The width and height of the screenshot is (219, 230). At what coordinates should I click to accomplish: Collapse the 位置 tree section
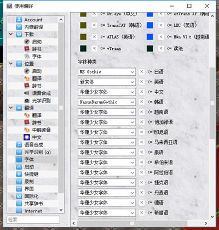pyautogui.click(x=11, y=64)
